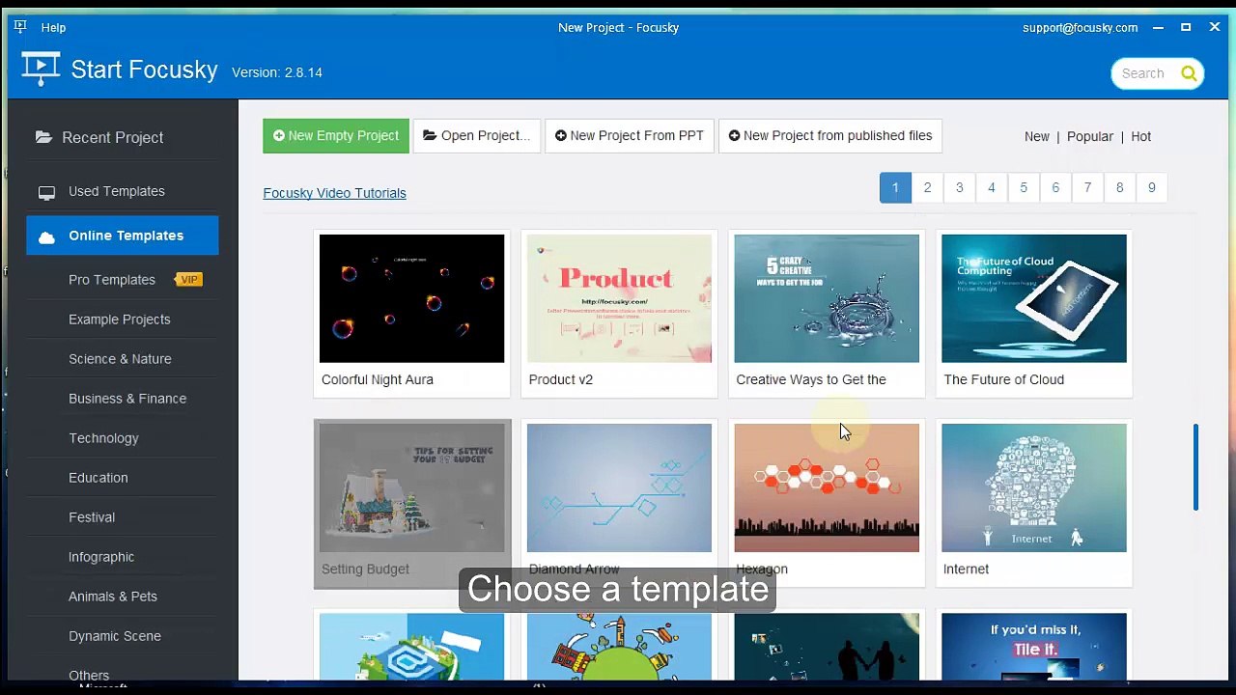The width and height of the screenshot is (1236, 695).
Task: Select Setting Budget template thumbnail
Action: coord(411,487)
